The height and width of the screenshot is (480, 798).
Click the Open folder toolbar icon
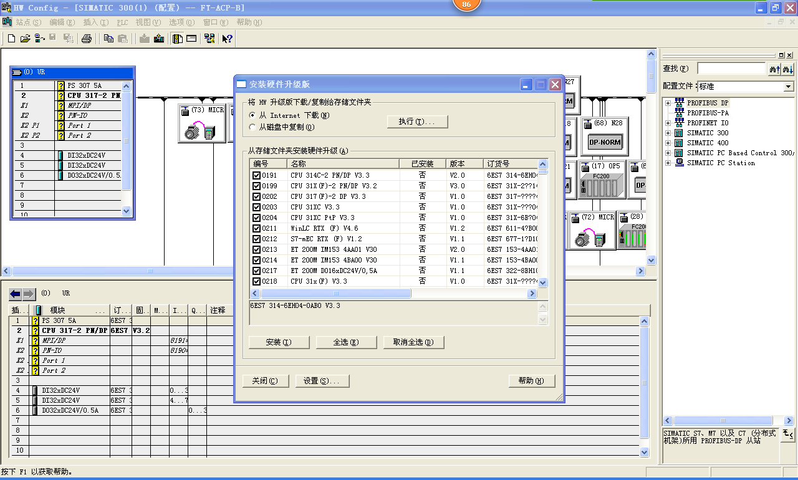click(x=26, y=39)
